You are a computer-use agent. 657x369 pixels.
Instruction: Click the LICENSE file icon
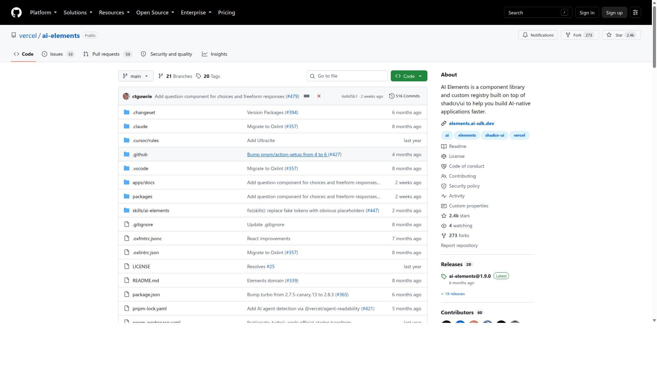click(x=127, y=266)
